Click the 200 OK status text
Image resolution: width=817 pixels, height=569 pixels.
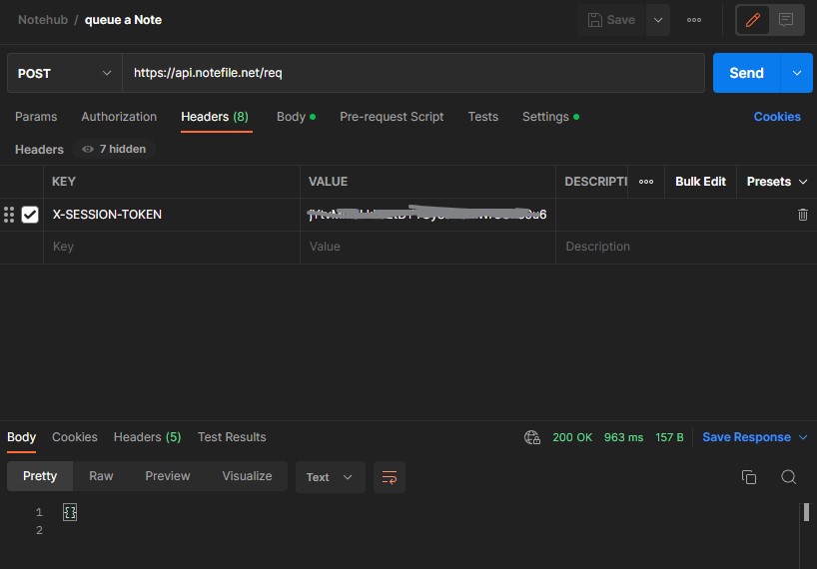[x=572, y=437]
